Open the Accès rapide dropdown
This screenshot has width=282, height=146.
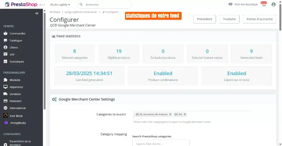pyautogui.click(x=60, y=4)
